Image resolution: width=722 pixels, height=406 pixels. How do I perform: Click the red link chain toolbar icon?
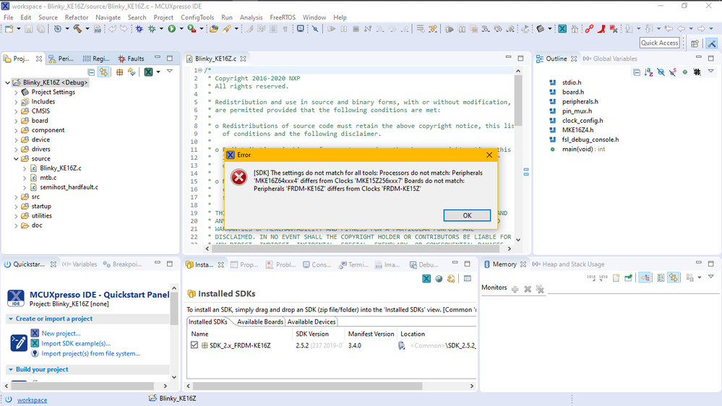coord(589,29)
